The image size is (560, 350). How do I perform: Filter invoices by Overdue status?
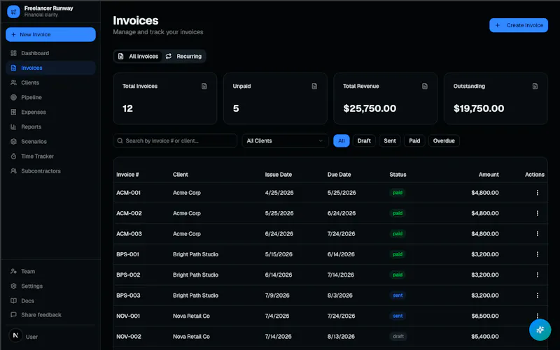[444, 141]
